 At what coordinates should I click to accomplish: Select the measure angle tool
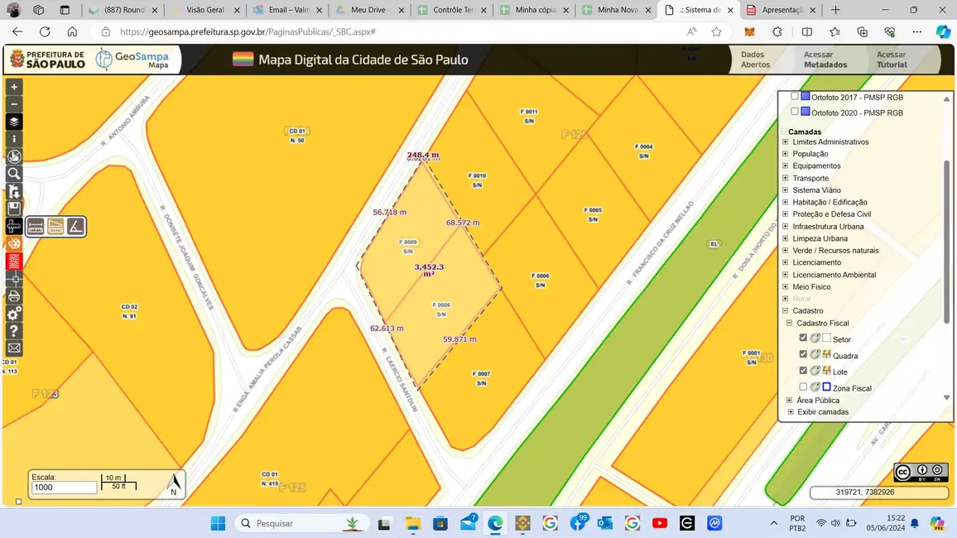click(75, 226)
